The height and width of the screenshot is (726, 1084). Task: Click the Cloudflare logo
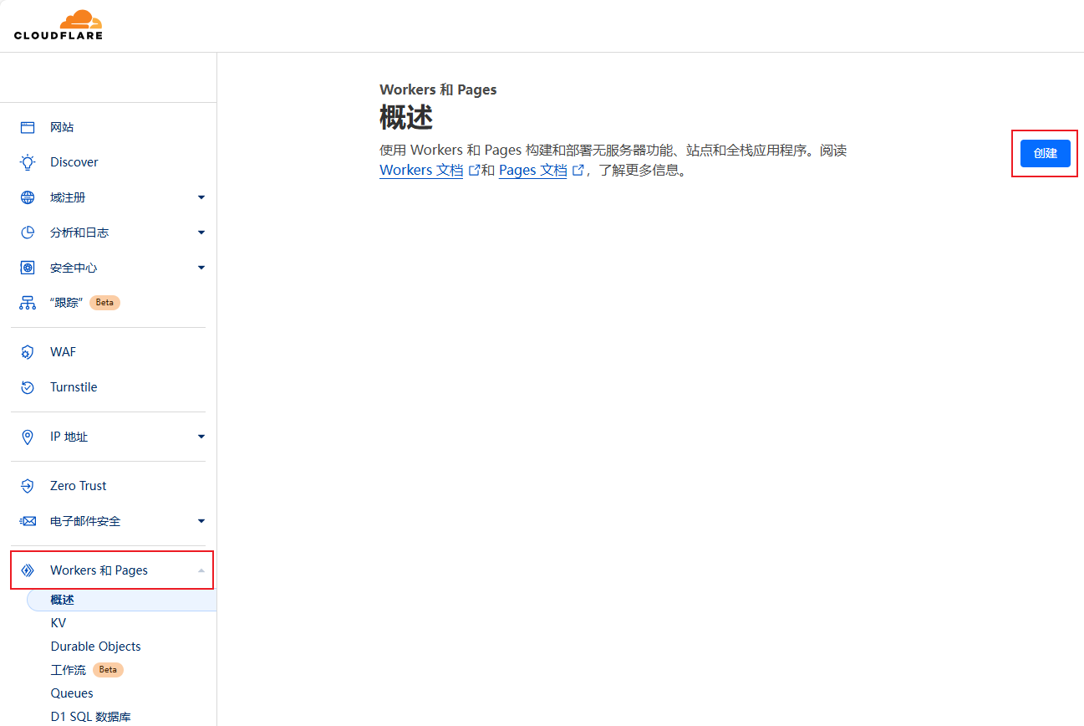59,25
